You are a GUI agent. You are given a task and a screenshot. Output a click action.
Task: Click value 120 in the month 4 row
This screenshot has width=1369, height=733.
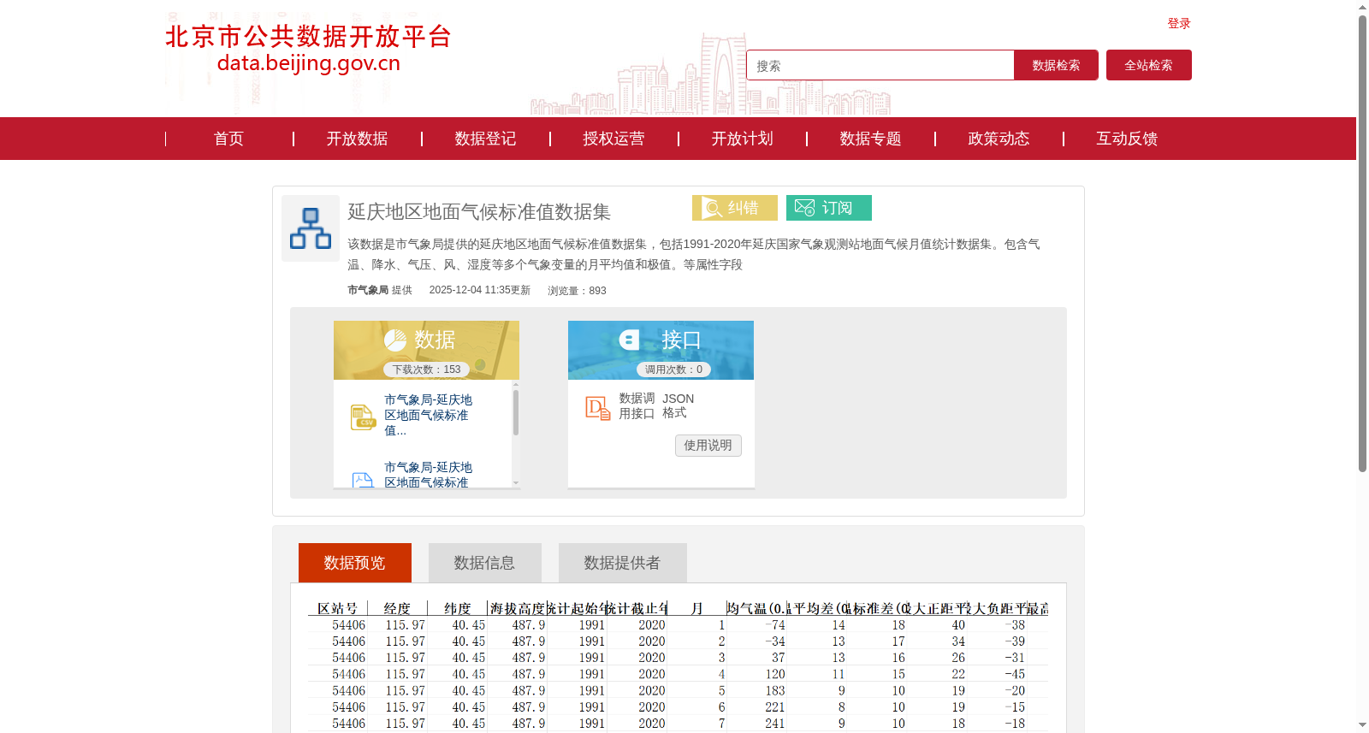tap(774, 674)
